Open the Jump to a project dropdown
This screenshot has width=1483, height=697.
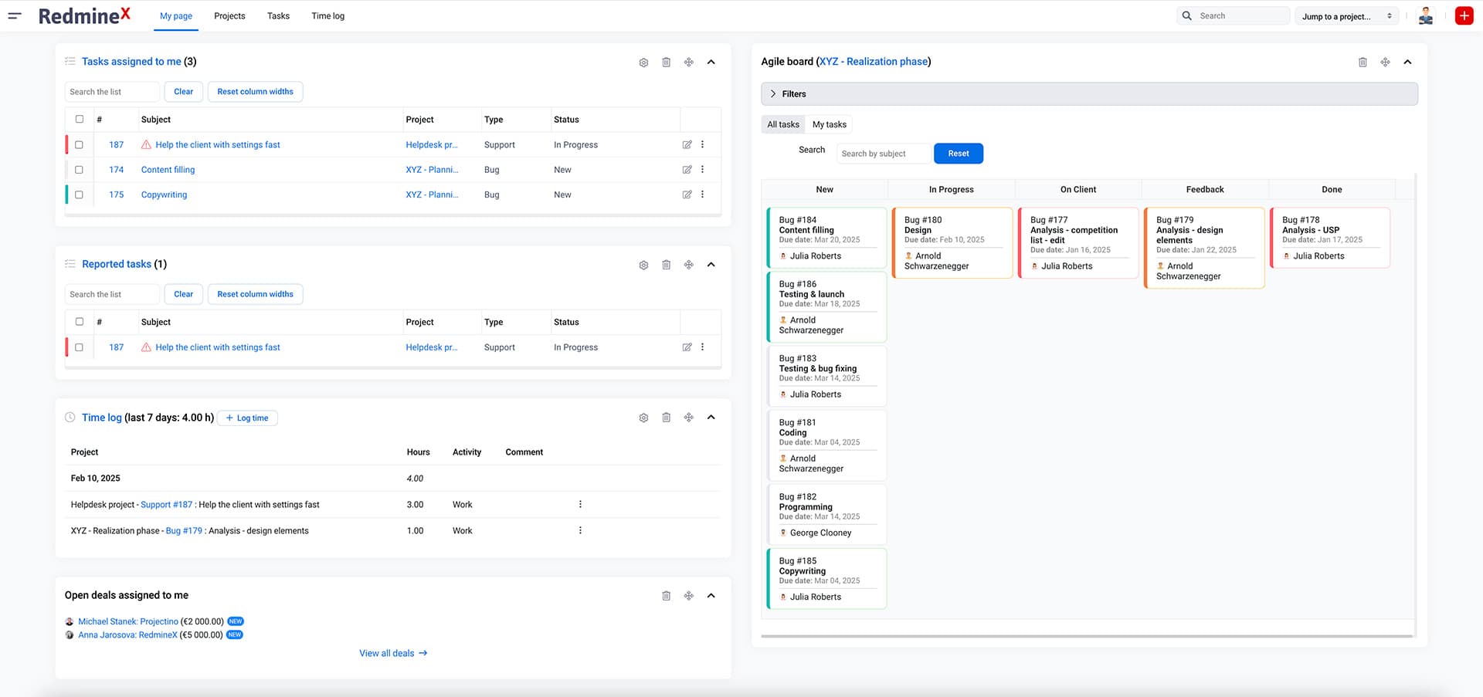[x=1347, y=16]
